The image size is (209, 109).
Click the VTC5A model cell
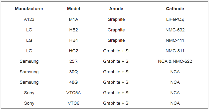(73, 93)
